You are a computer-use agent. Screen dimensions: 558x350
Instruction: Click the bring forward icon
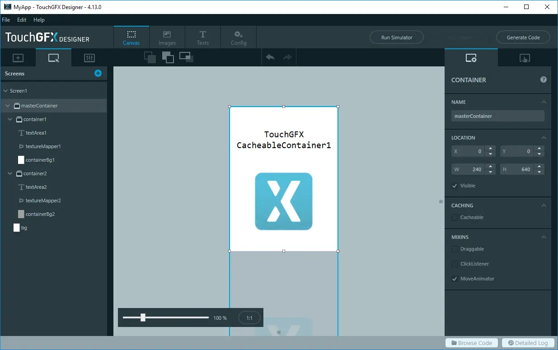click(168, 57)
